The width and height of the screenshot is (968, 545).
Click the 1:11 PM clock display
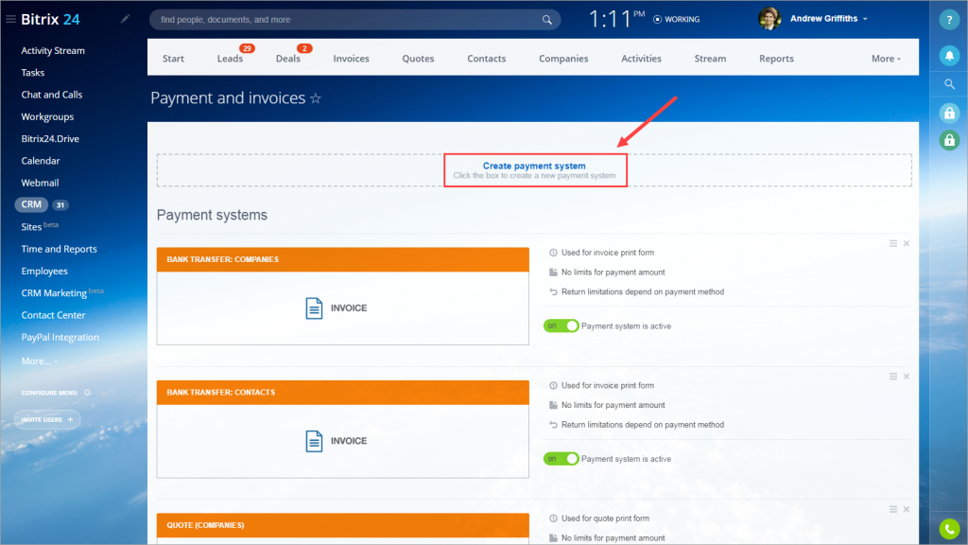point(616,19)
